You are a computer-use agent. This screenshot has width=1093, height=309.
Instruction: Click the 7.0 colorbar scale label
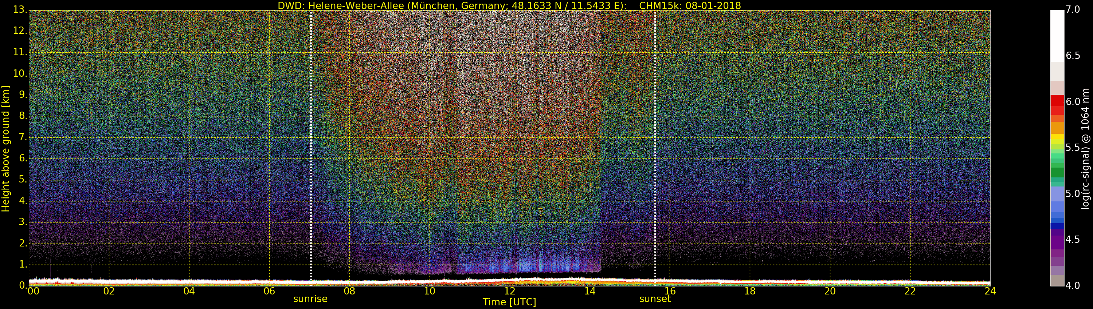(1073, 9)
